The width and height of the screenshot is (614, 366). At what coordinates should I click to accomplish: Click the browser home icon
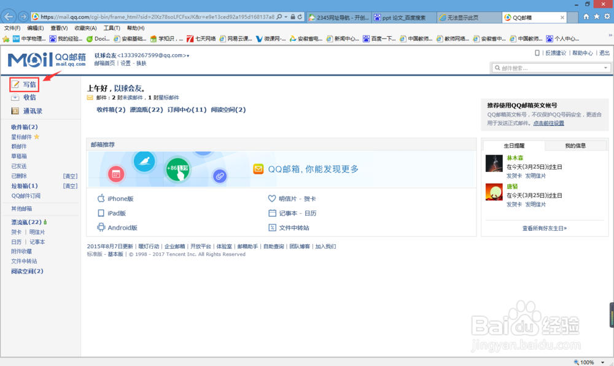point(586,17)
